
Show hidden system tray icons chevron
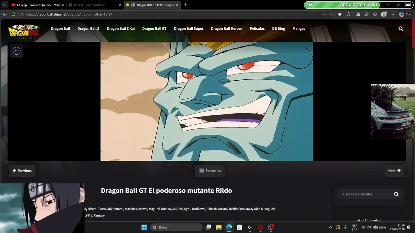tap(330, 227)
